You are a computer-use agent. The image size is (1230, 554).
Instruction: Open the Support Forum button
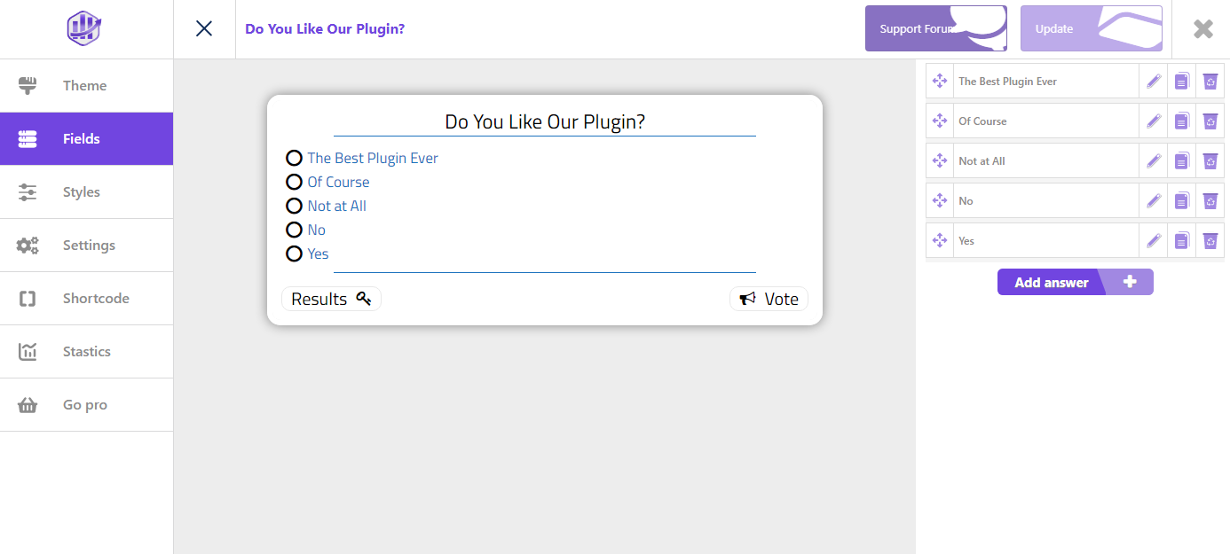pyautogui.click(x=936, y=29)
